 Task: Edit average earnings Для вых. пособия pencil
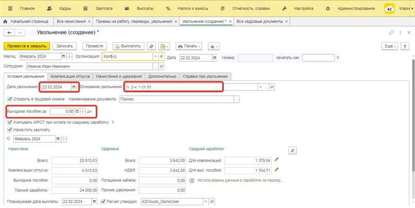[x=277, y=169]
